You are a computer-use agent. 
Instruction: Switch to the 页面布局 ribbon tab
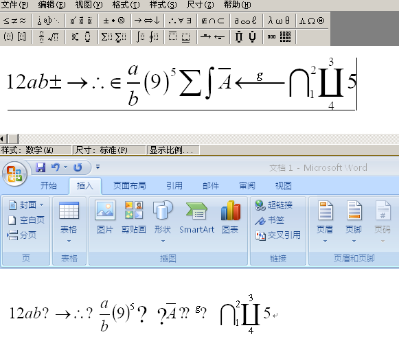click(x=130, y=186)
